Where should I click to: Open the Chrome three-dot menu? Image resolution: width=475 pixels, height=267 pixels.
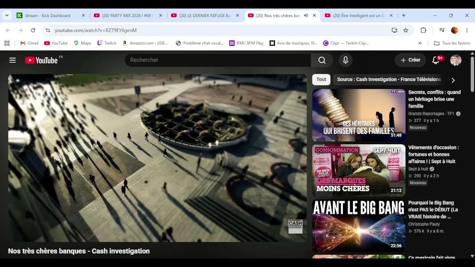tap(467, 30)
